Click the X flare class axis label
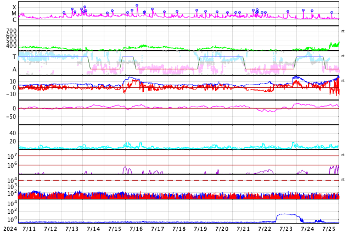 click(14, 7)
